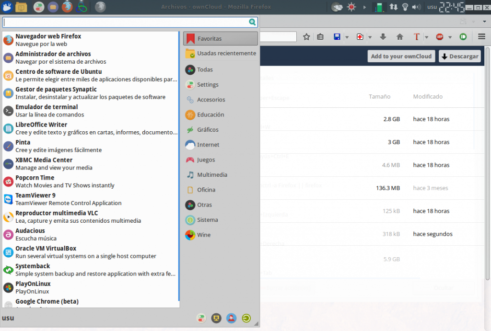491x331 pixels.
Task: Open the Settings category
Action: (x=221, y=84)
